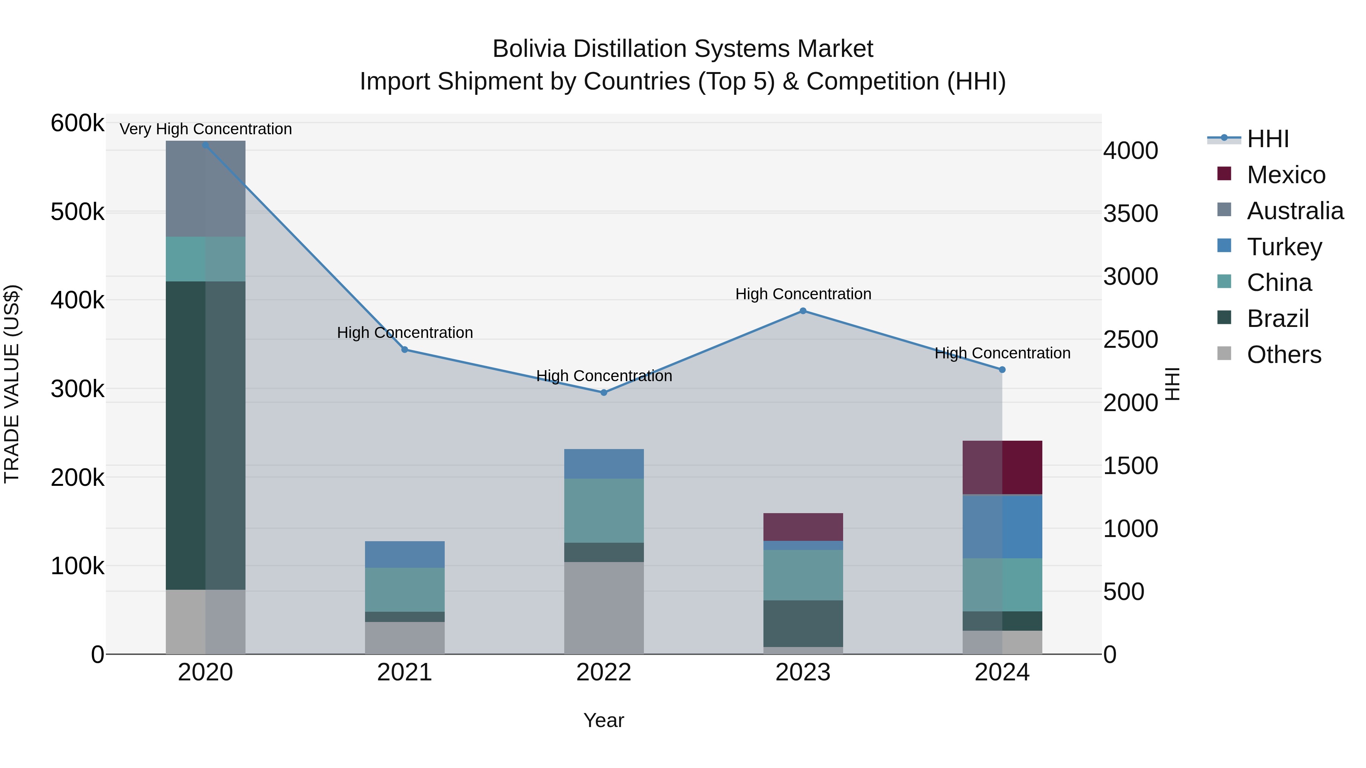Click the Others gray legend swatch

[1224, 353]
